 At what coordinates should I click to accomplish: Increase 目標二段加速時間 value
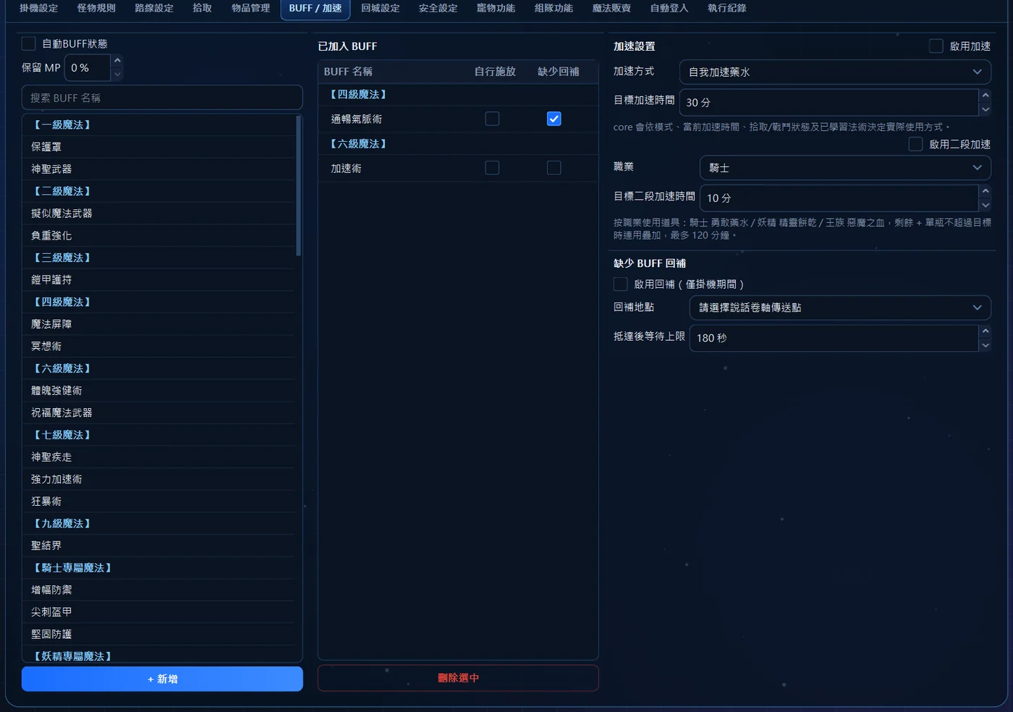(985, 191)
